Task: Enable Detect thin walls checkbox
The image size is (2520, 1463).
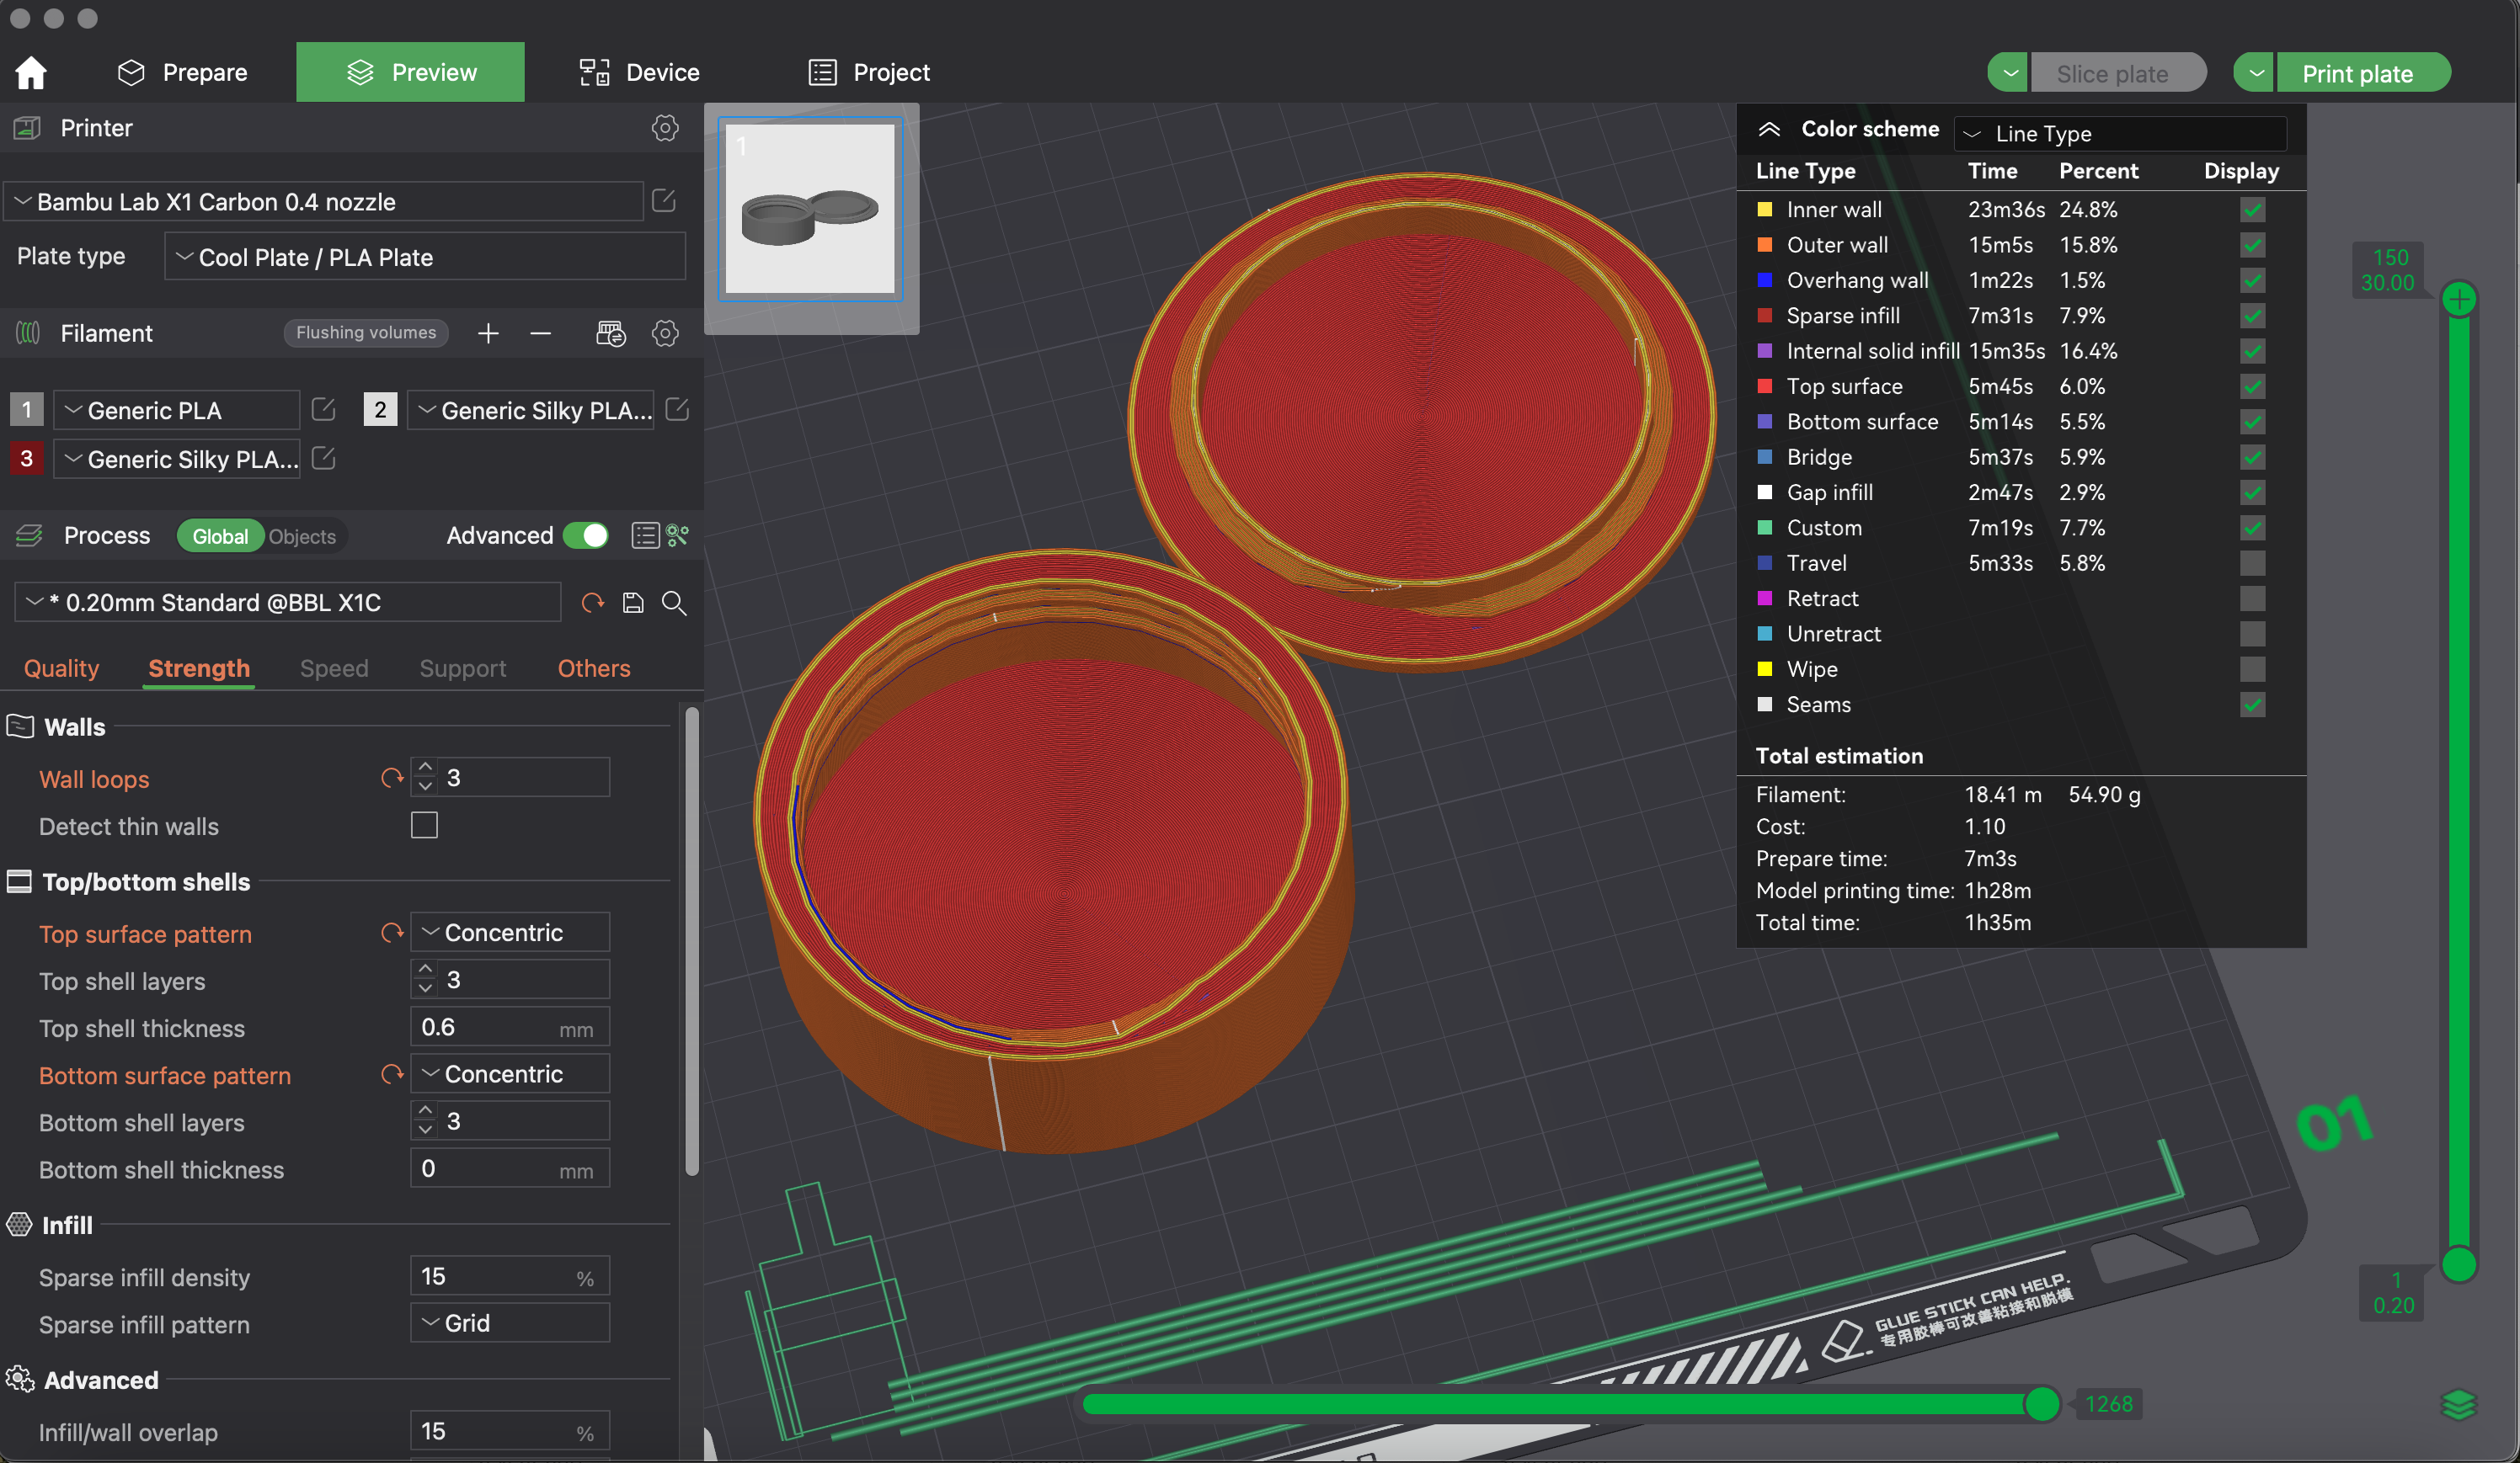Action: 424,826
